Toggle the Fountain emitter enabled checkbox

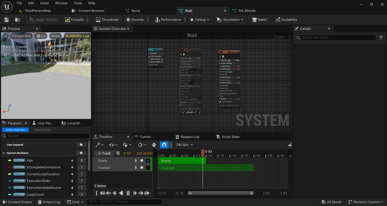pyautogui.click(x=148, y=168)
